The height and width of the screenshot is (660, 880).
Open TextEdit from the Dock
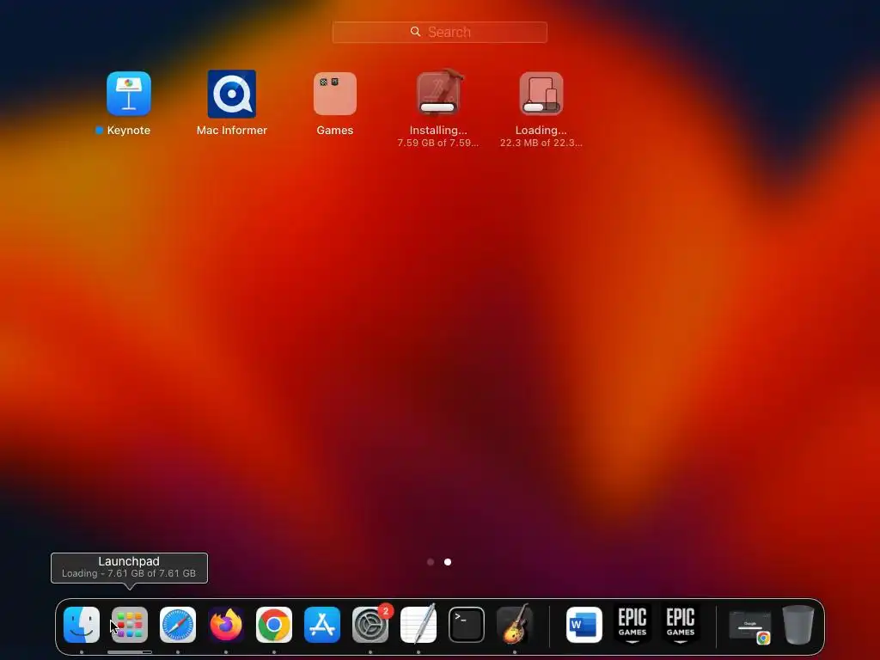coord(419,624)
